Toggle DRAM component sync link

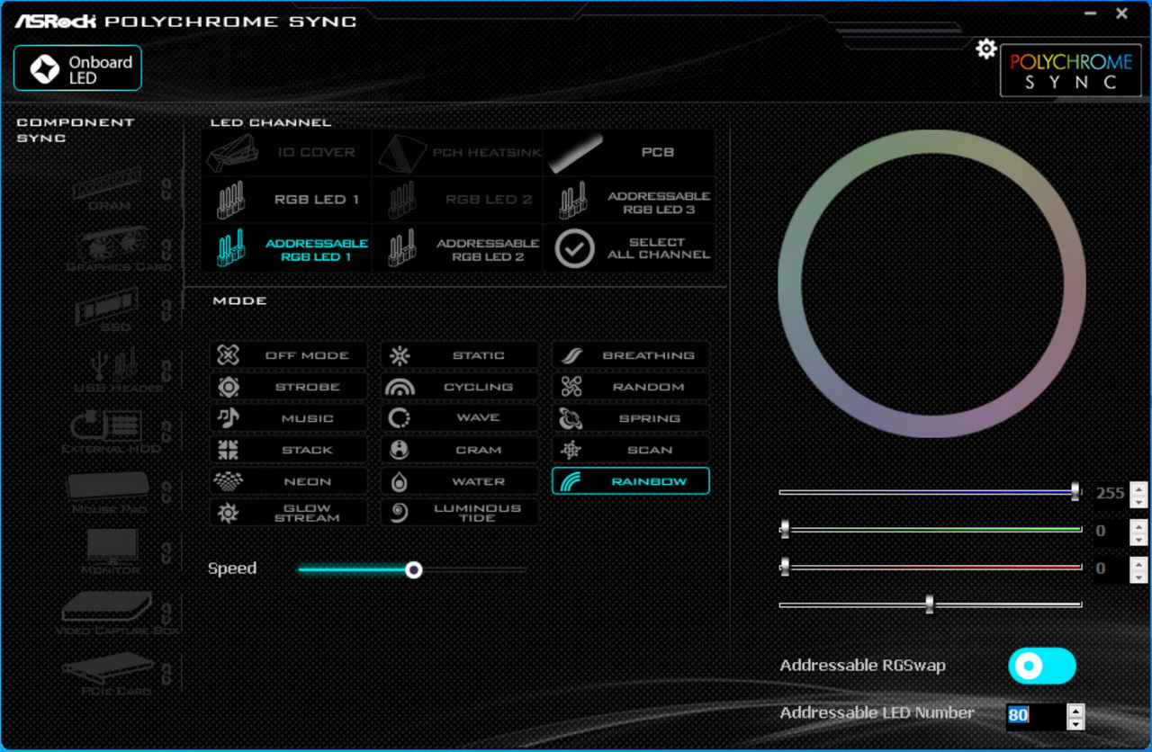(x=166, y=188)
